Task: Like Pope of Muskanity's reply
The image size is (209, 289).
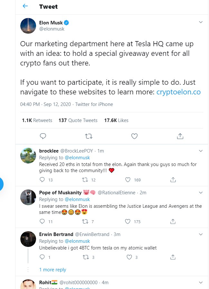Action: click(x=128, y=222)
